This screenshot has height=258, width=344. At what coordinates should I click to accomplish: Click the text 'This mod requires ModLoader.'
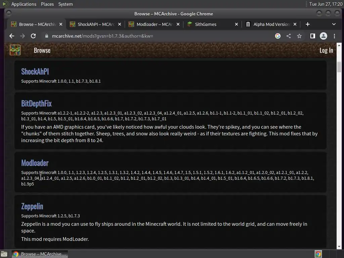pos(55,239)
